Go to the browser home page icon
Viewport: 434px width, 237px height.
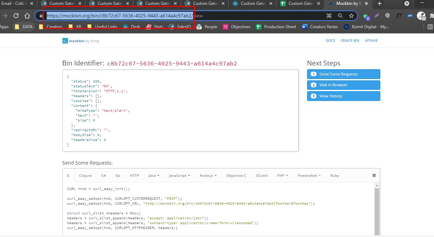[27, 16]
